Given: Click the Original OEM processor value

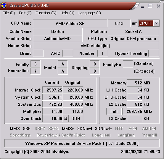Looking at the screenshot, I should 133,38.
